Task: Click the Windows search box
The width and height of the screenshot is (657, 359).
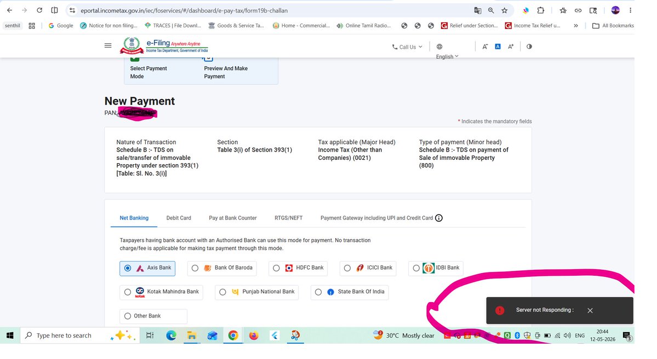Action: click(x=79, y=335)
